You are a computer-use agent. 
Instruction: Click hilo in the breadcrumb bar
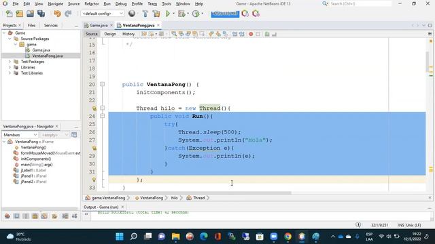(x=175, y=198)
